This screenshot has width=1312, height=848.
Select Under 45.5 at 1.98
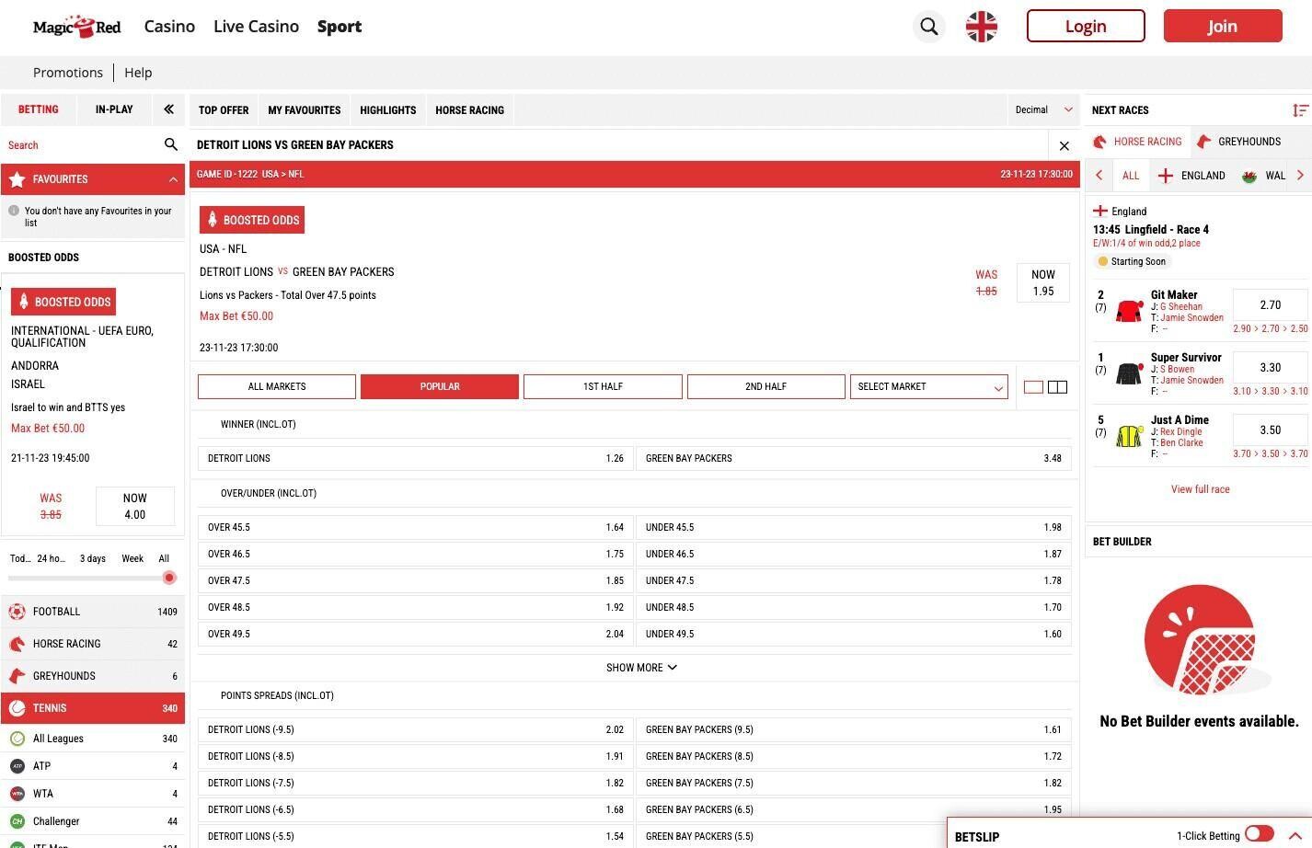(854, 527)
